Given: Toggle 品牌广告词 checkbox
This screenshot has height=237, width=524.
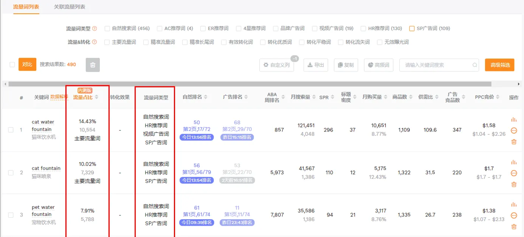Looking at the screenshot, I should coord(276,28).
